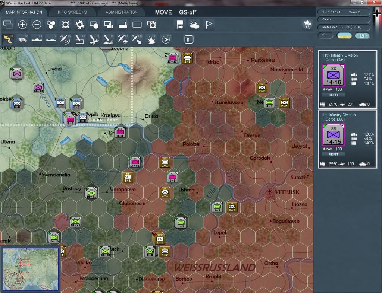Click the screen-with-bar-chart overlay icon
The height and width of the screenshot is (293, 382).
pos(109,25)
